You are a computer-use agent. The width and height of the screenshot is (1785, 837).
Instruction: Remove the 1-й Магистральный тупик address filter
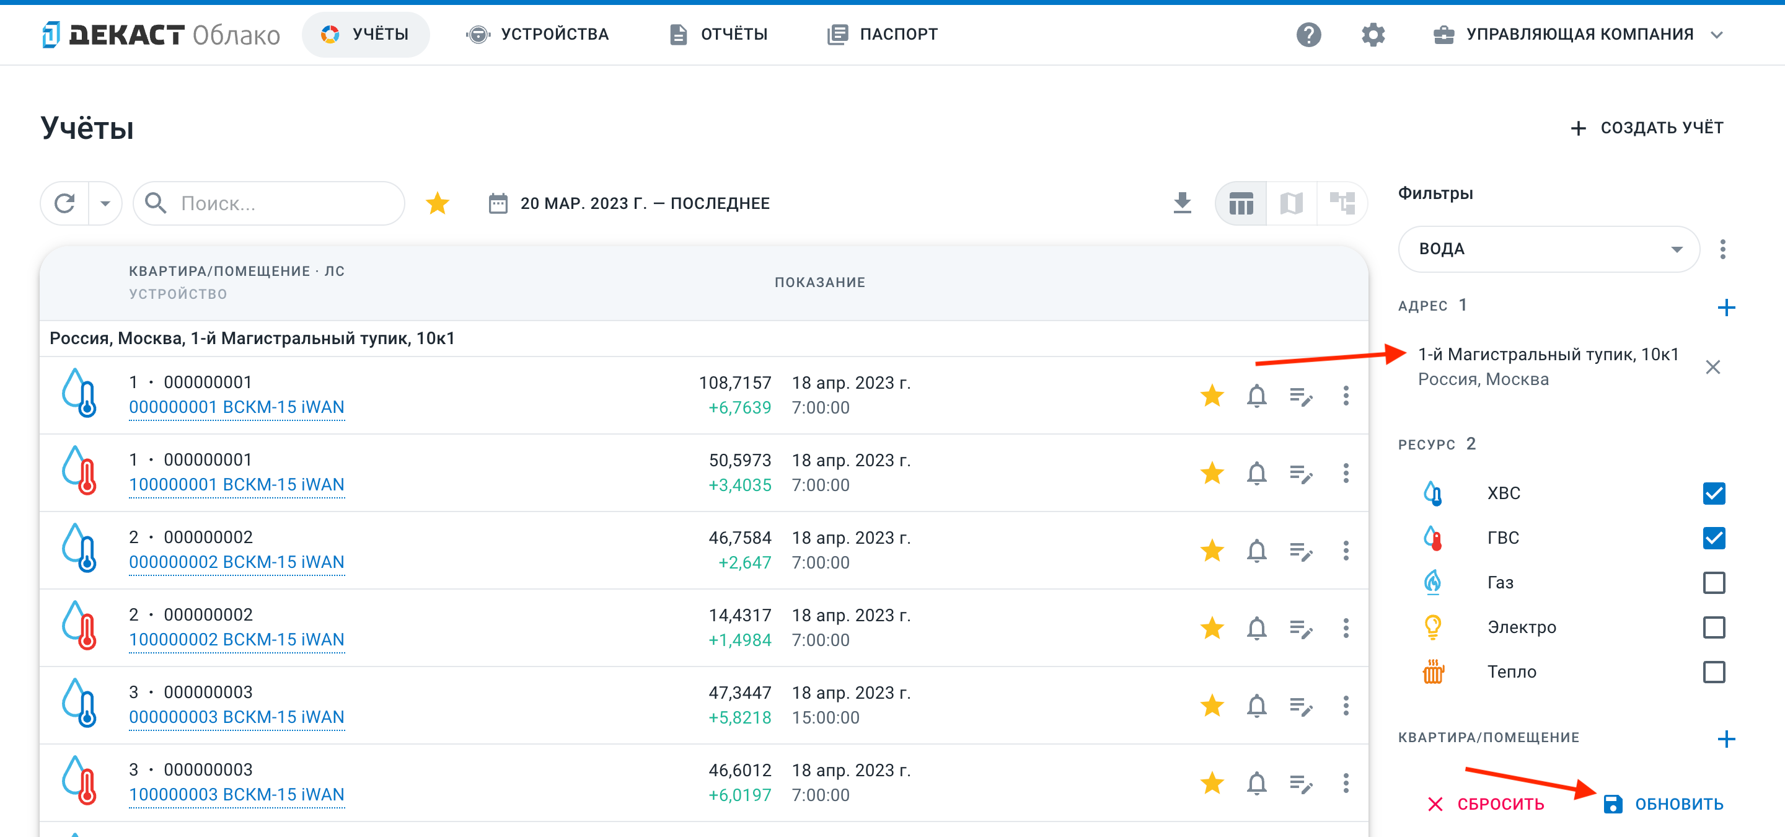(x=1712, y=366)
